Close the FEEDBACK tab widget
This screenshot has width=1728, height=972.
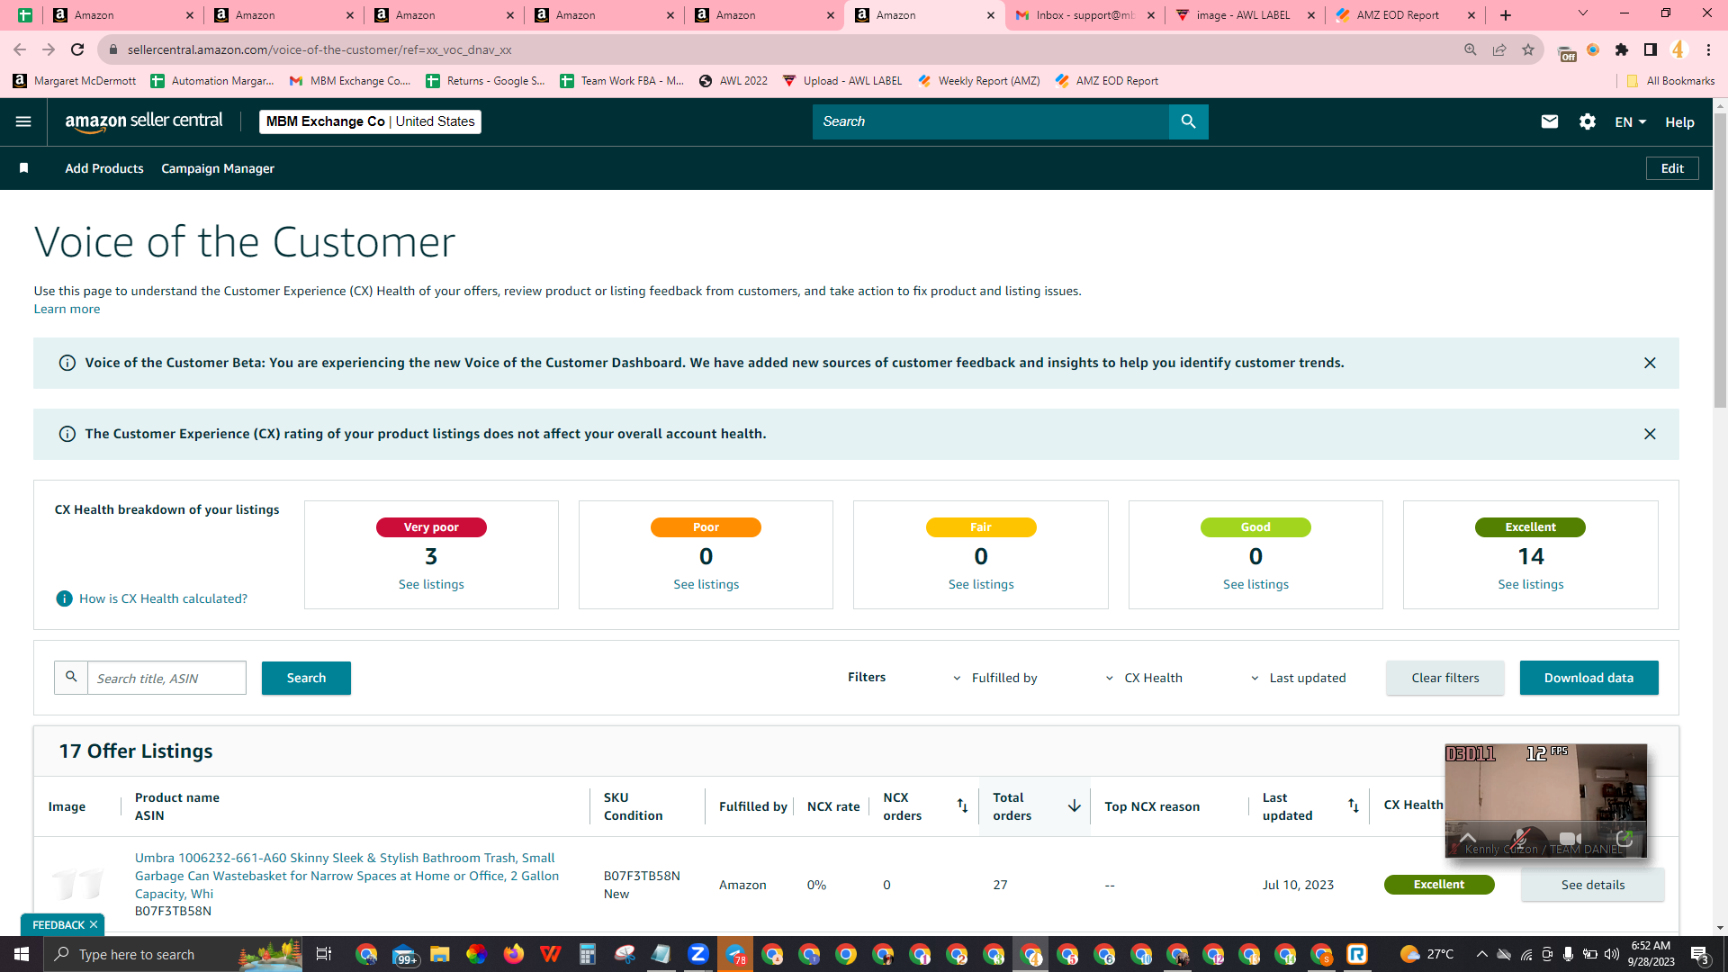coord(94,925)
